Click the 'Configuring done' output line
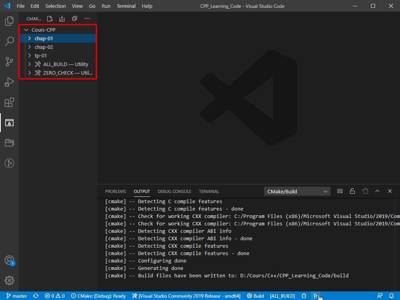Viewport: 400px width, 300px height. pos(146,261)
